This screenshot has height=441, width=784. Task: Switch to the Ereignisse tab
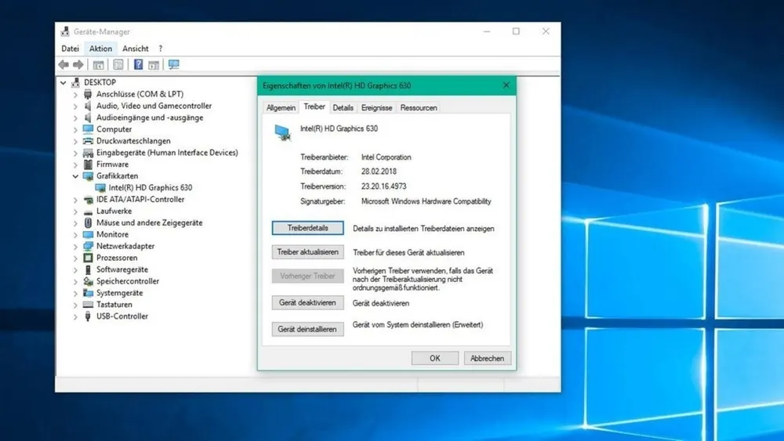tap(376, 107)
